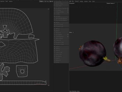Click the Perspective viewport label

pyautogui.click(x=72, y=3)
